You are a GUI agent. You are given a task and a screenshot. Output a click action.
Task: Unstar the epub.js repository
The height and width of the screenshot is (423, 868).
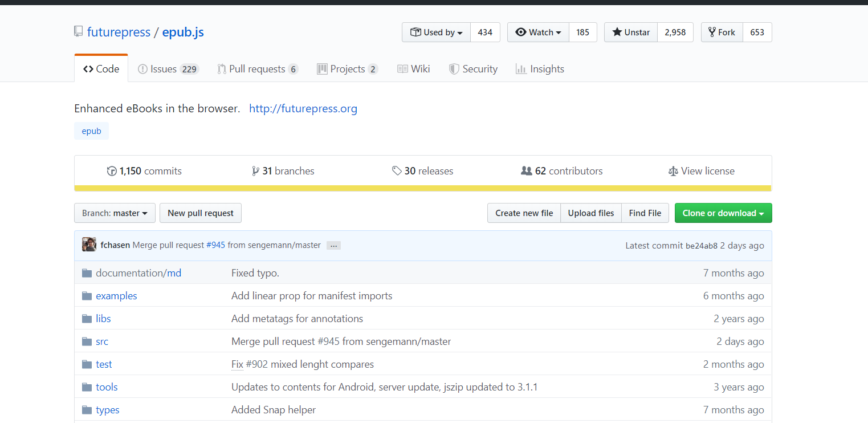(631, 32)
